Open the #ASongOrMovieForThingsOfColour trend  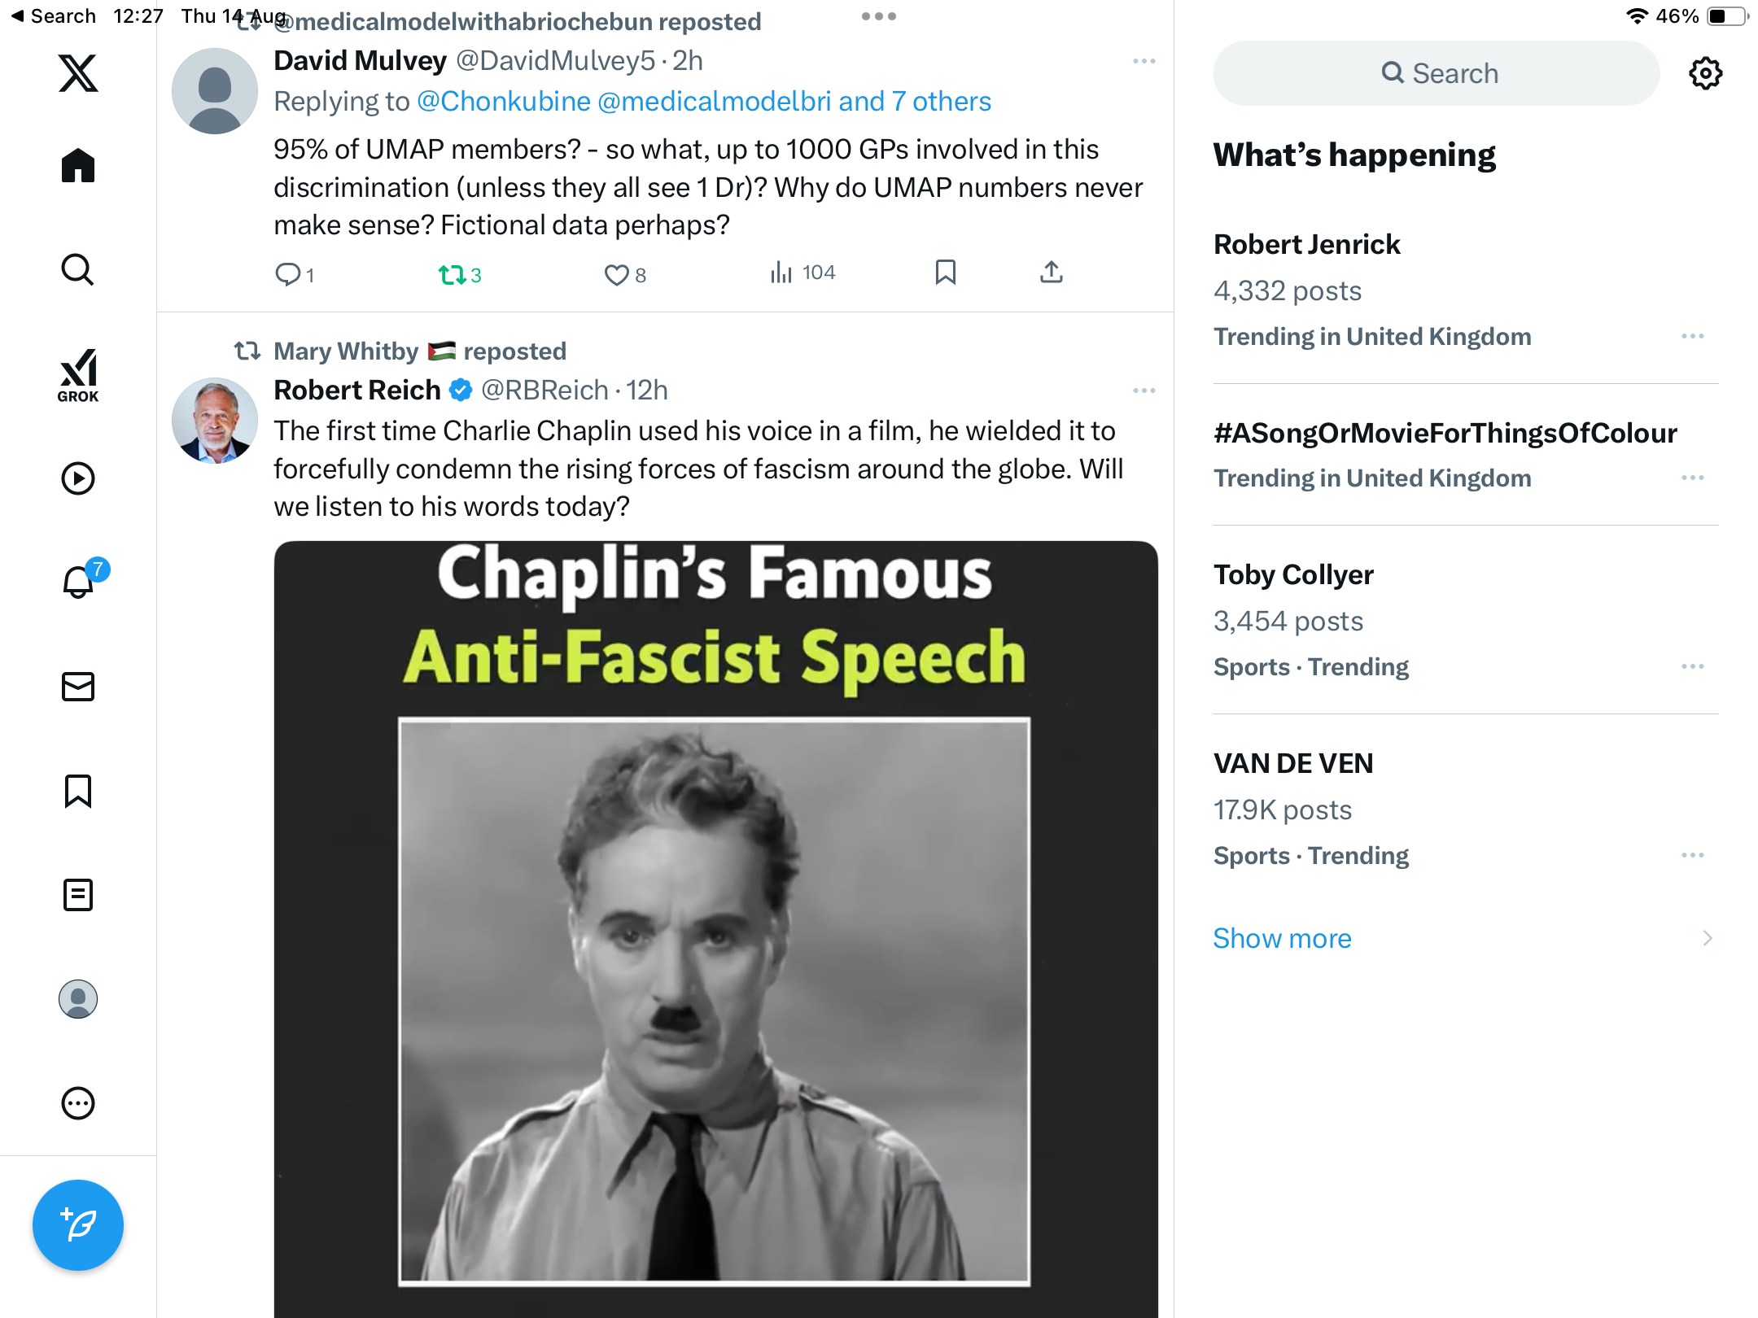pos(1445,433)
